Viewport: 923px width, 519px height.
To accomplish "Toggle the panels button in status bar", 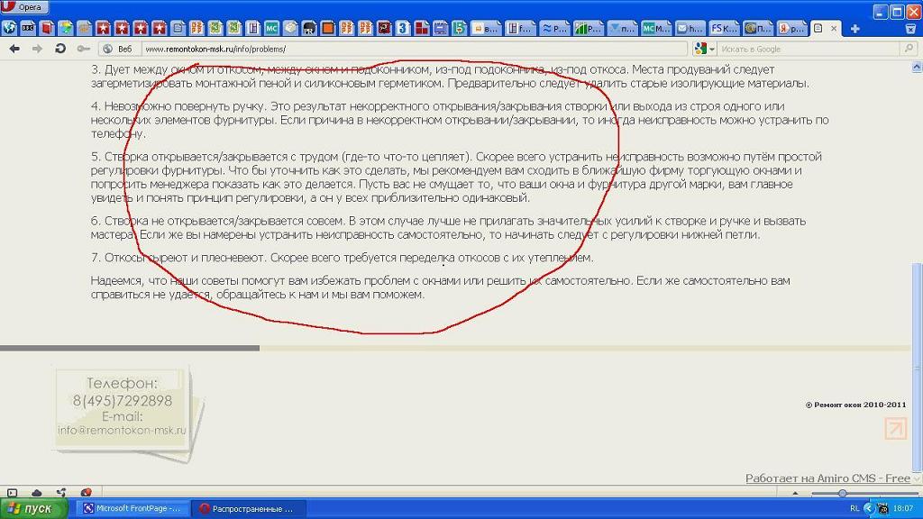I will pos(12,493).
